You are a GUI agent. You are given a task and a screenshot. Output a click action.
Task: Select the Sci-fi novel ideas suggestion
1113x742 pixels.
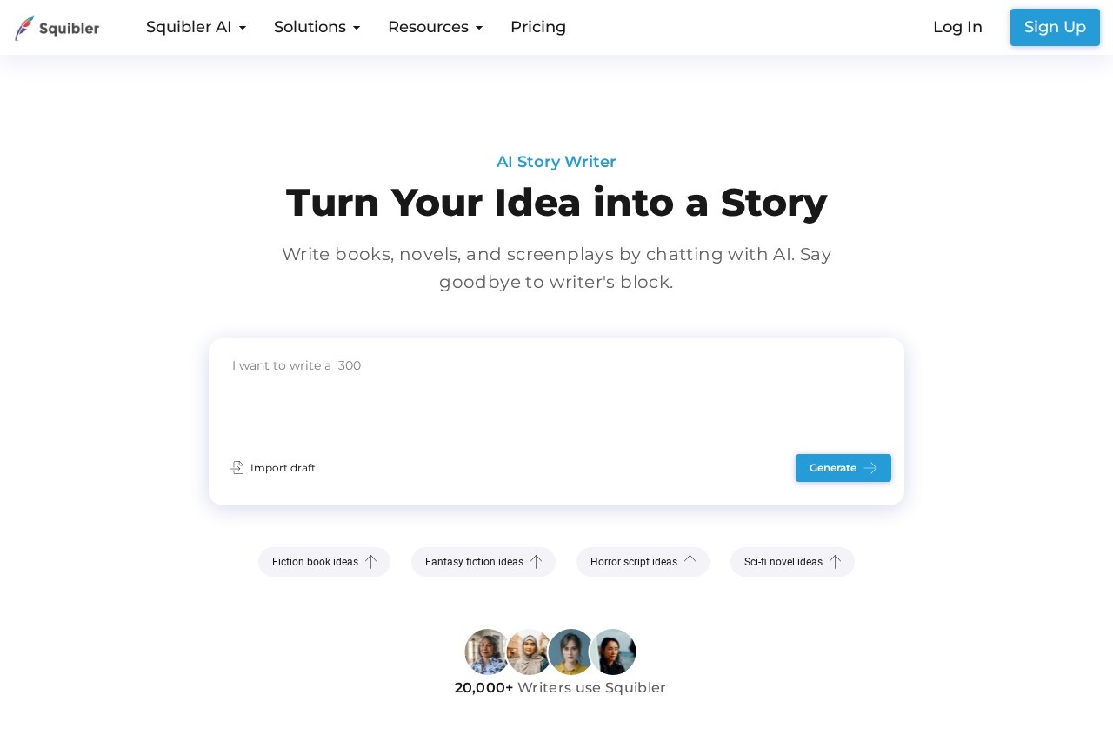click(x=783, y=562)
